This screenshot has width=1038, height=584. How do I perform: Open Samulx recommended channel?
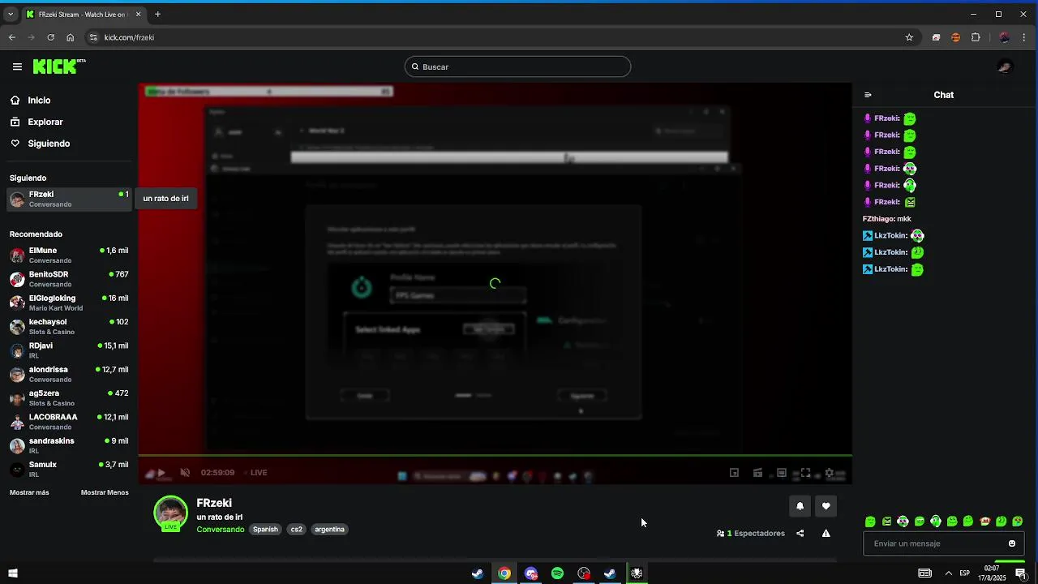[69, 469]
